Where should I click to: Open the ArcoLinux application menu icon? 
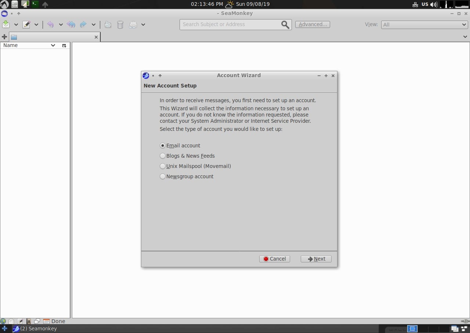tap(4, 4)
